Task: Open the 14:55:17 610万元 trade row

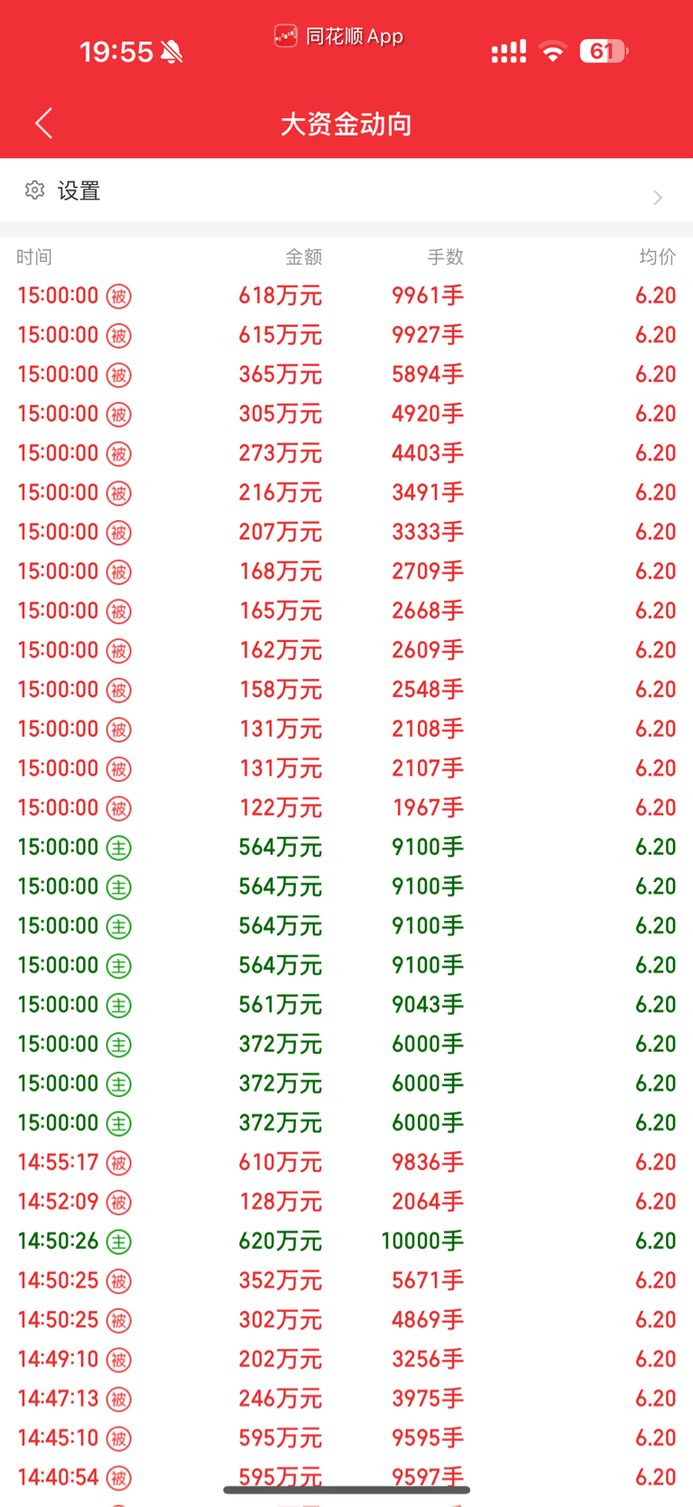Action: coord(346,1162)
